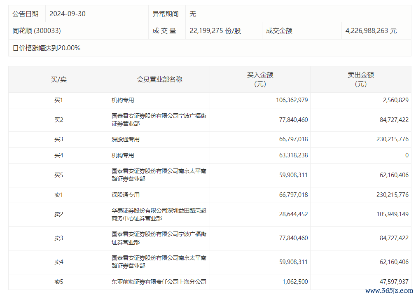
Task: Select the 卖2 row label
Action: point(58,214)
